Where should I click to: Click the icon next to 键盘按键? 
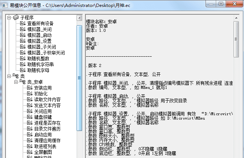(x=30, y=117)
